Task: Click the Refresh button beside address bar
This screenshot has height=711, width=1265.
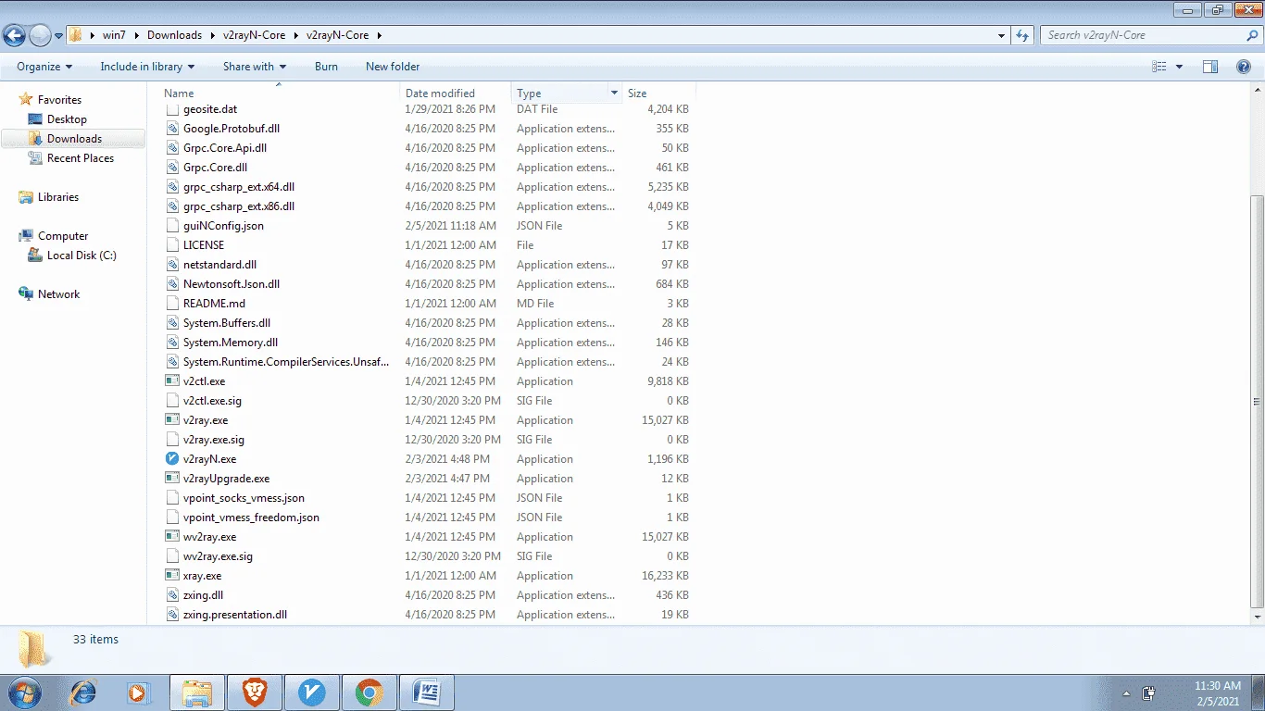Action: point(1022,36)
